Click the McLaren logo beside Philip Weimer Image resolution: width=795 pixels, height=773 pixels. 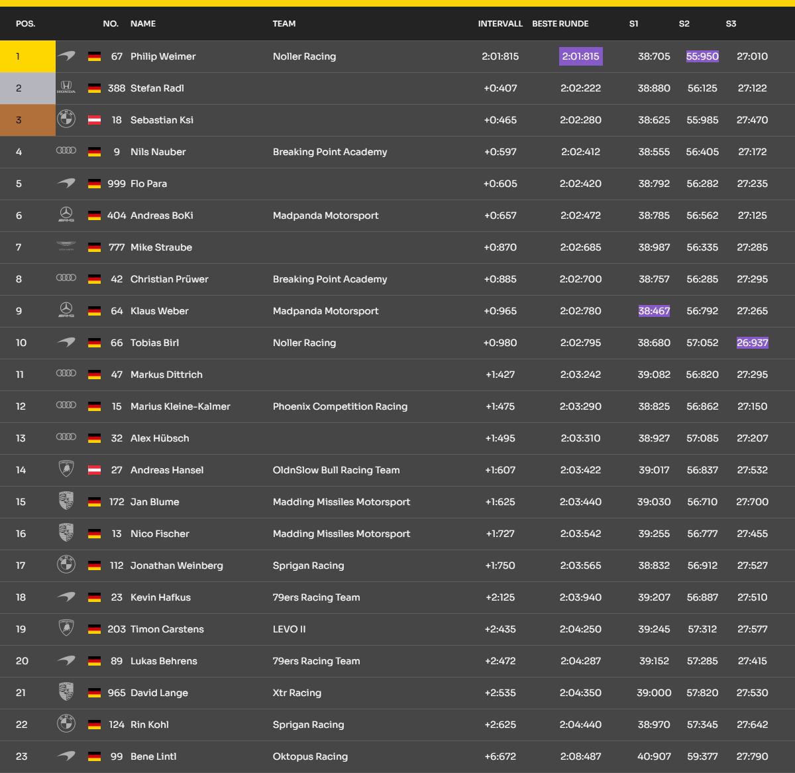pyautogui.click(x=66, y=56)
